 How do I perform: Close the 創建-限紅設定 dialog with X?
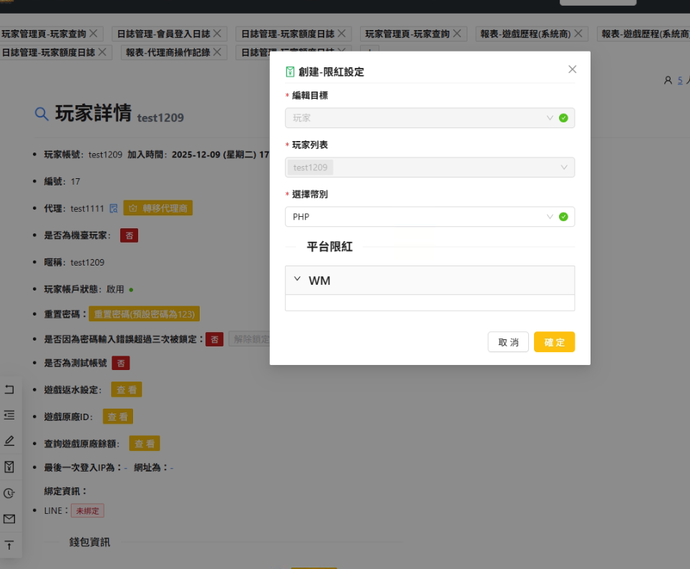tap(572, 69)
